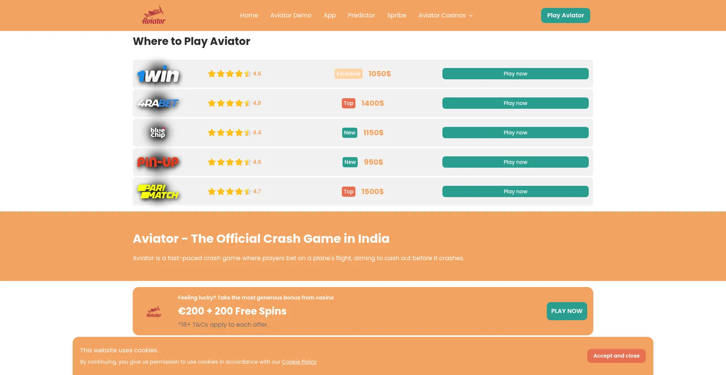Click Play now for Parimatch
726x375 pixels.
click(x=515, y=191)
